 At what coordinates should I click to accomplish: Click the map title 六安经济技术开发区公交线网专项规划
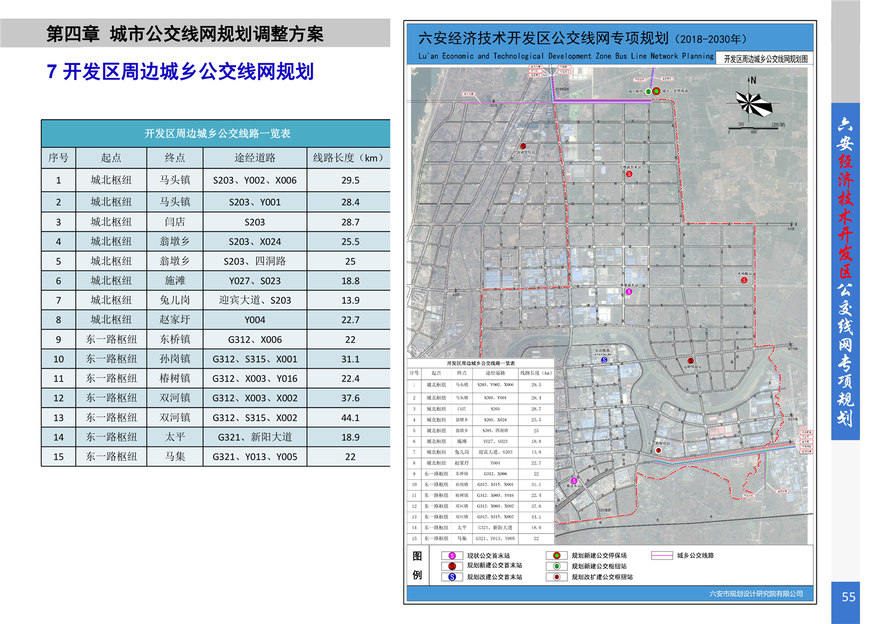[x=543, y=38]
